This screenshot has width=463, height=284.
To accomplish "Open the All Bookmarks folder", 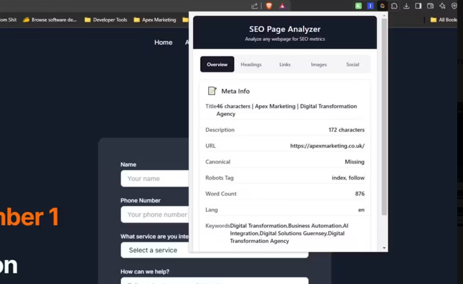I will (444, 20).
